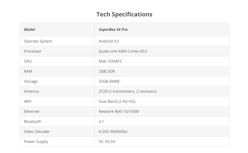Click the H.265 4K@60fps value
This screenshot has height=153, width=248.
click(113, 132)
